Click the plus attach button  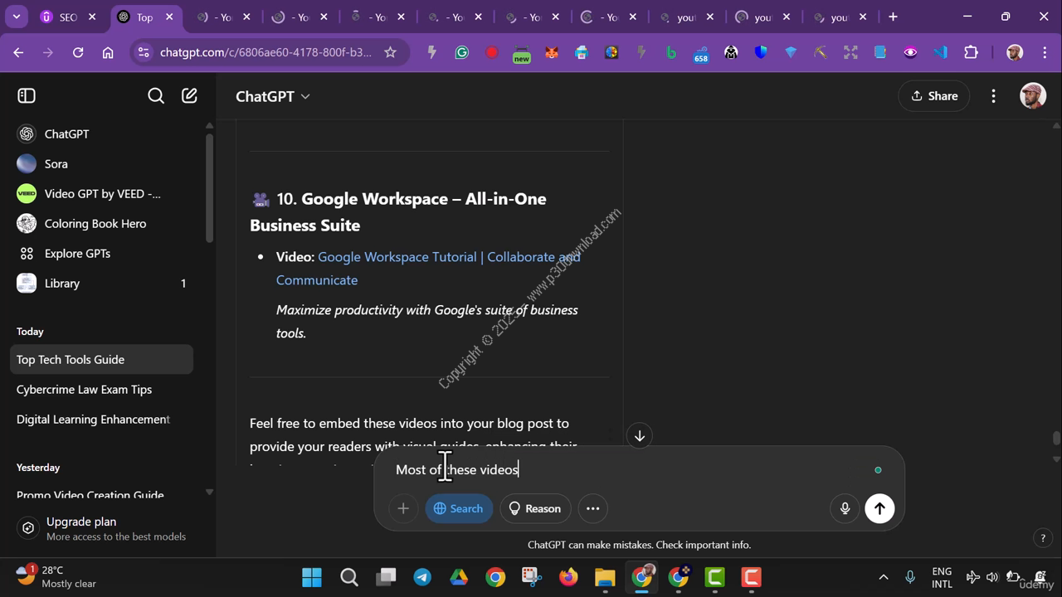point(403,508)
